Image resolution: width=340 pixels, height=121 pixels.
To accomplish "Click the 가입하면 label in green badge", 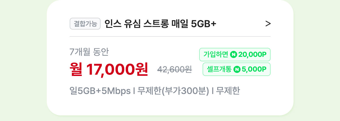I will click(216, 55).
